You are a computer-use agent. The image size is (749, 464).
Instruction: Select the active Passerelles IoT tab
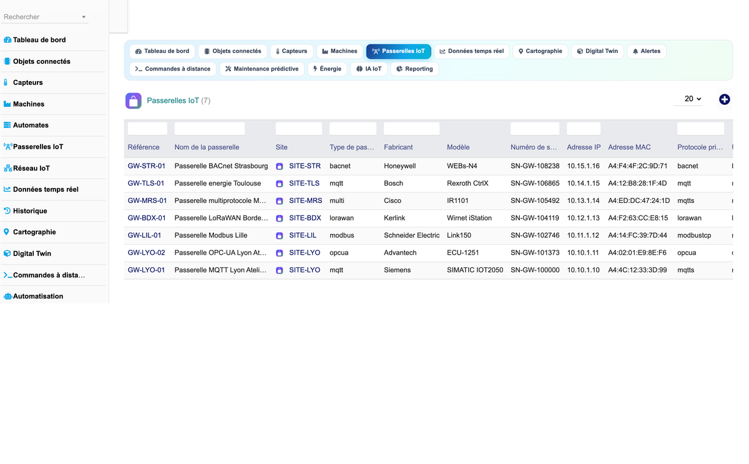point(398,51)
